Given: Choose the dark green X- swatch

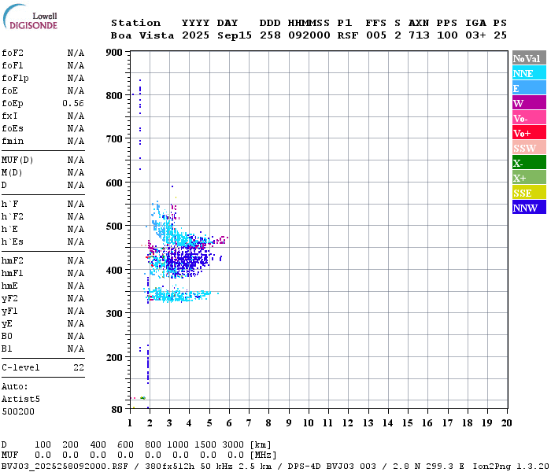Looking at the screenshot, I should [x=529, y=163].
